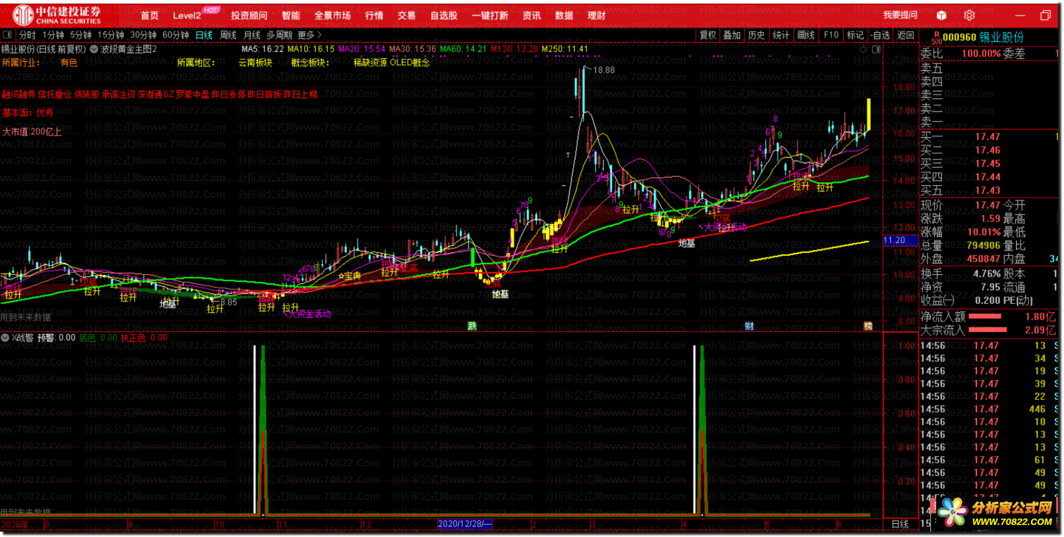Toggle right info panel icon above chart
Image resolution: width=1064 pixels, height=537 pixels.
[876, 49]
